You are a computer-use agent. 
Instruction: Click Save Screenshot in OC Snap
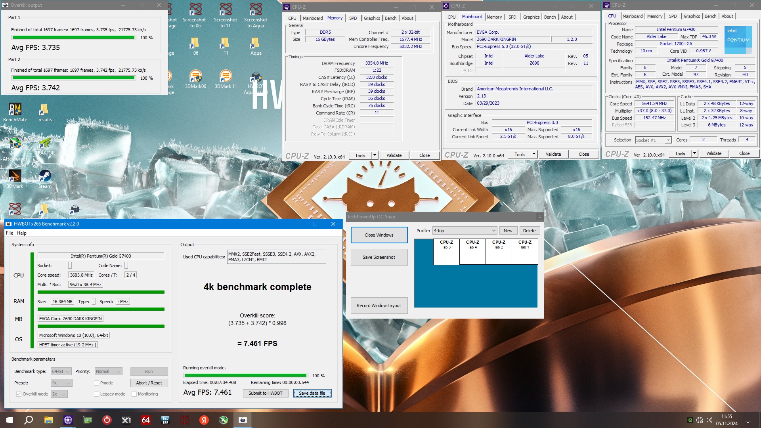pos(379,257)
